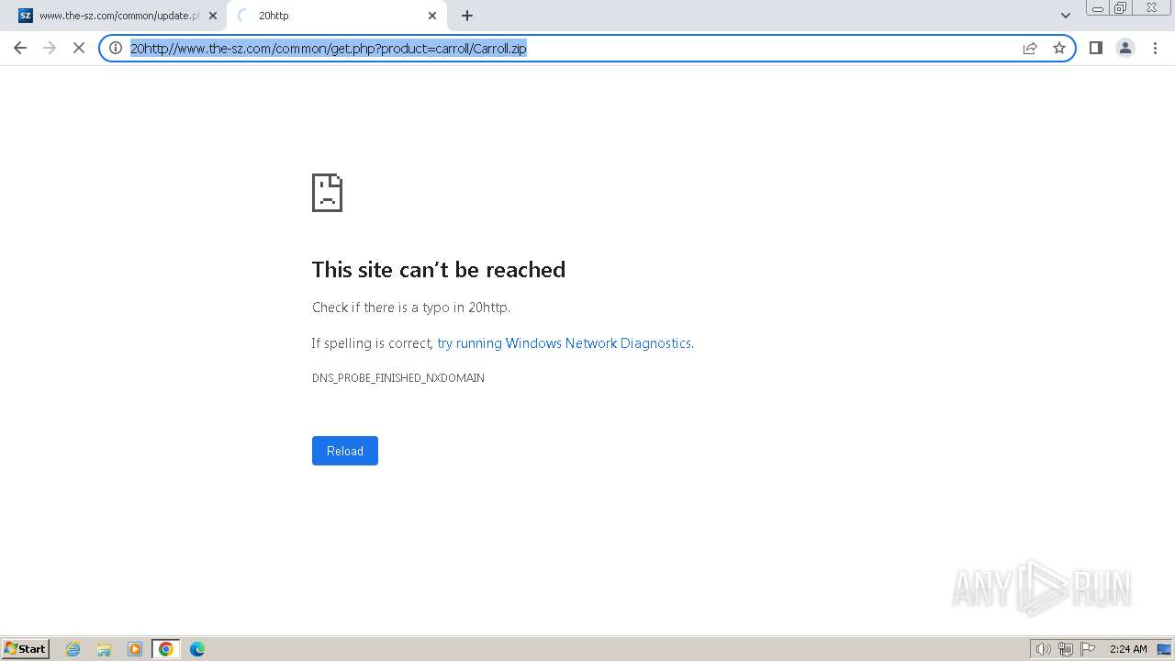Click the forward navigation arrow
Image resolution: width=1175 pixels, height=661 pixels.
coord(50,48)
